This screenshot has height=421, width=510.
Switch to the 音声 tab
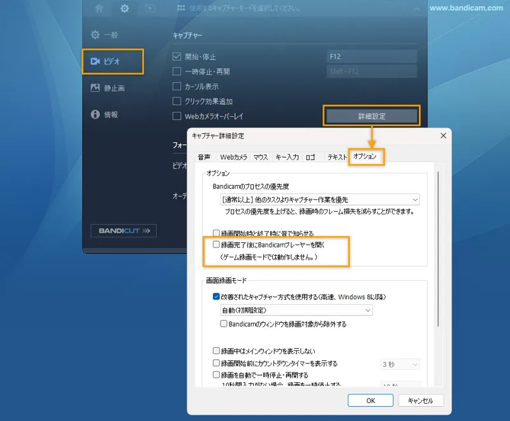204,157
